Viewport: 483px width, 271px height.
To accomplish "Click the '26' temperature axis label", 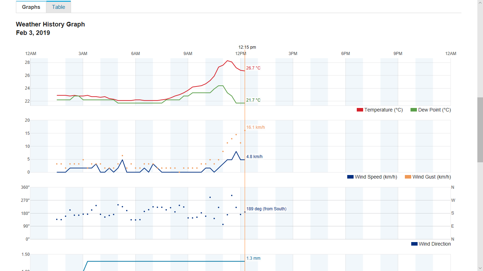I will pyautogui.click(x=27, y=76).
